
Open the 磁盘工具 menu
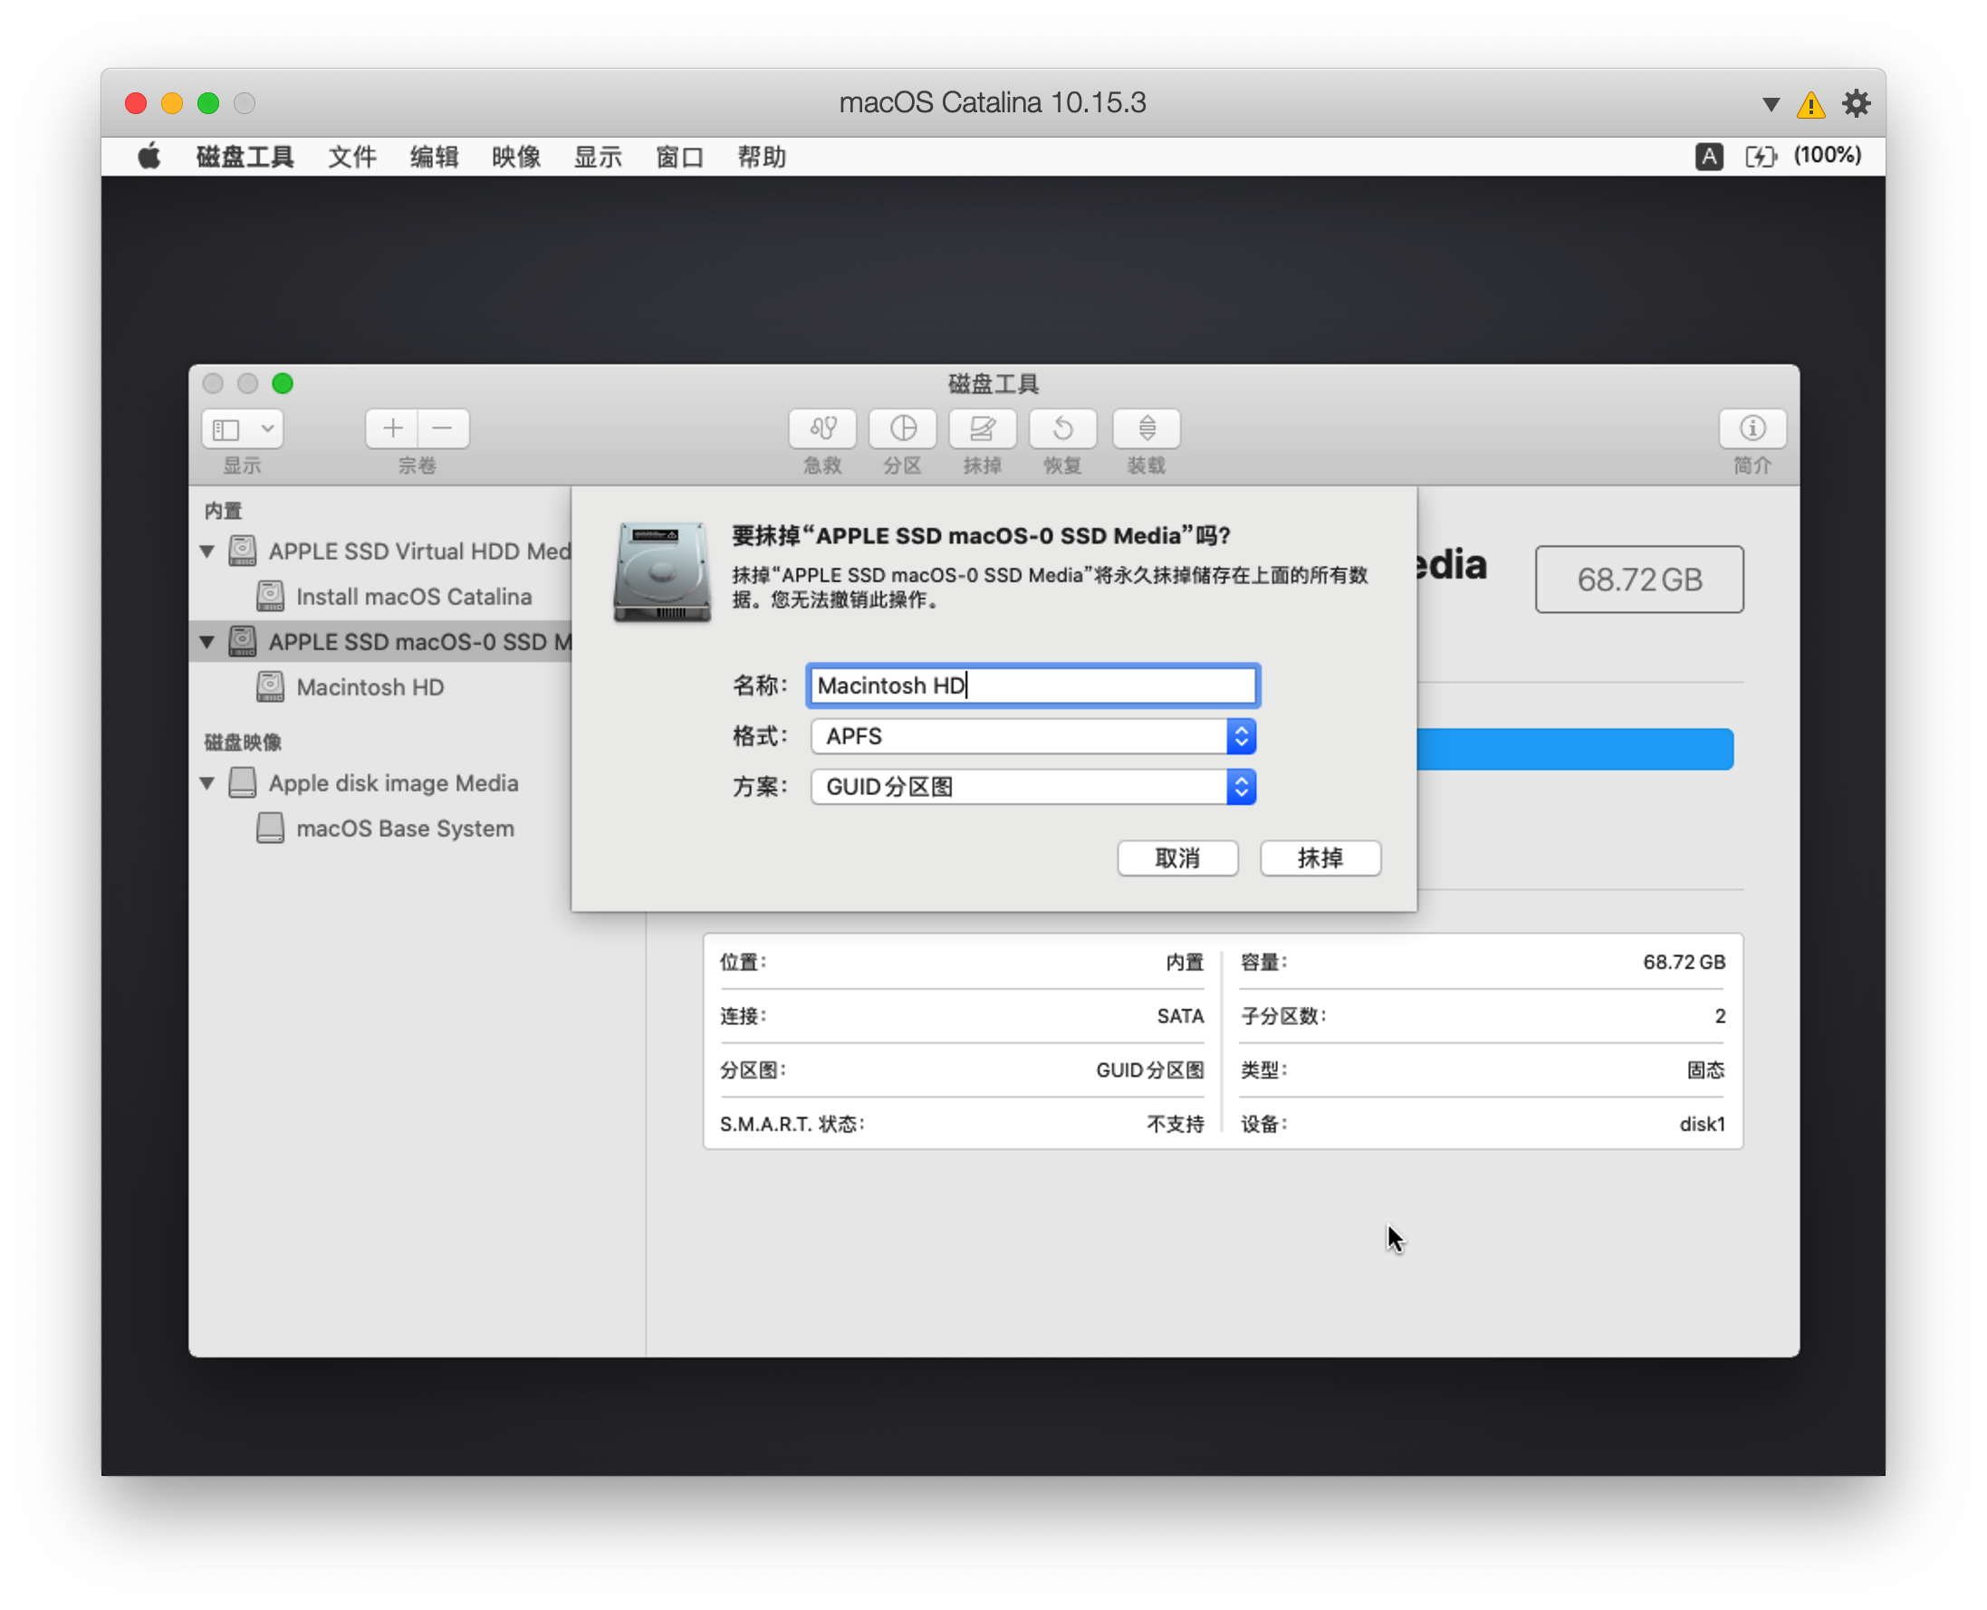pyautogui.click(x=245, y=156)
